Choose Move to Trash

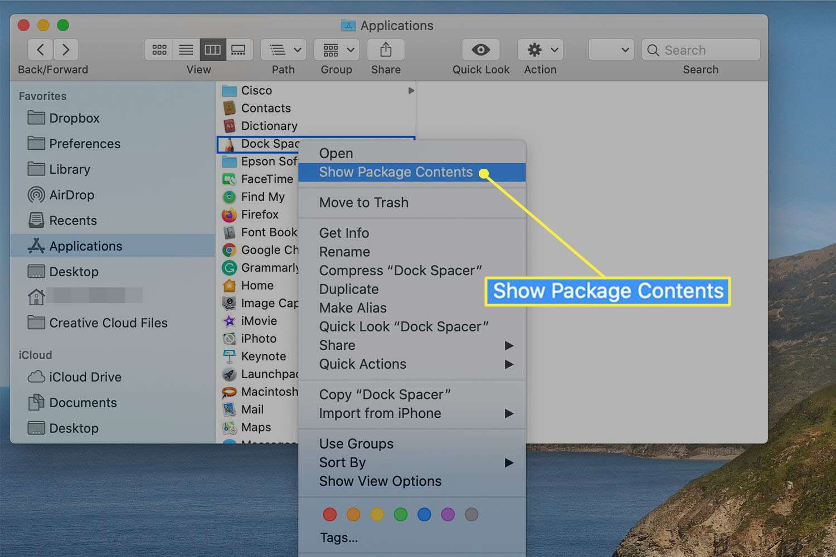coord(412,203)
